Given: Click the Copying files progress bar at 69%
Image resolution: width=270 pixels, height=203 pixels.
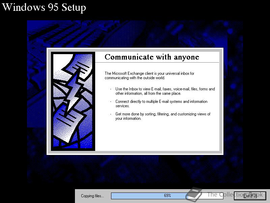Looking at the screenshot, I should click(x=167, y=196).
